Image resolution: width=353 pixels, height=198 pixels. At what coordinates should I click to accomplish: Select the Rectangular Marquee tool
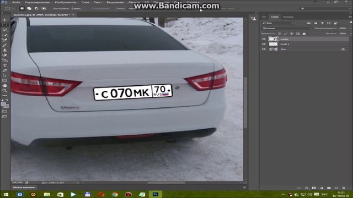click(x=4, y=25)
